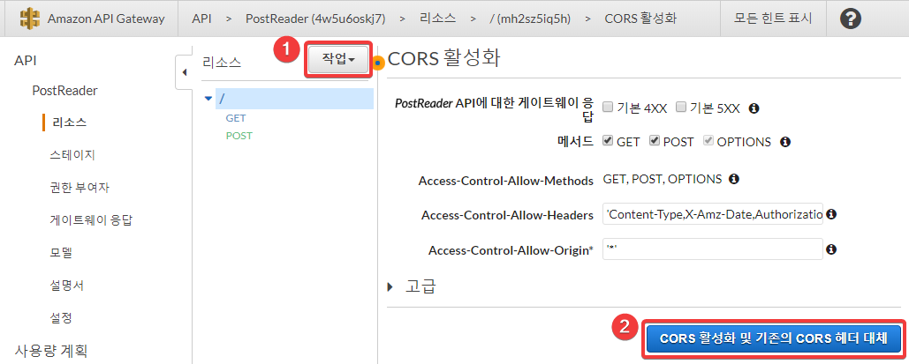Screen dimensions: 909x364
Task: Click 모든 힌트 표시 button
Action: point(773,19)
